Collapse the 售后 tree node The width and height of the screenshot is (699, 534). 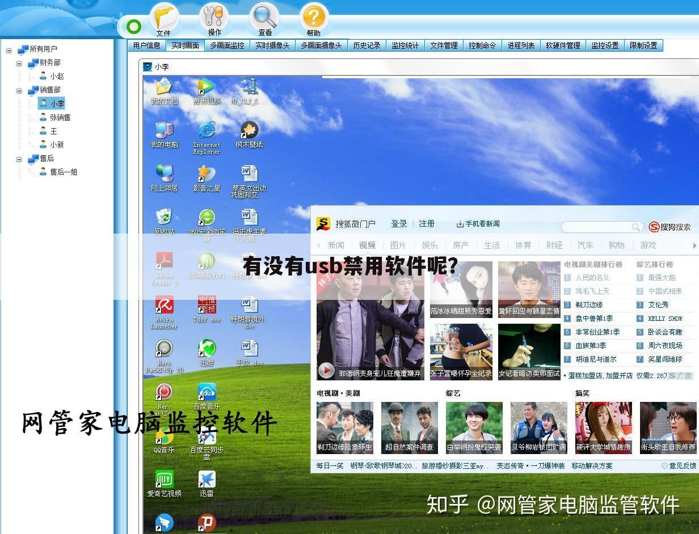click(x=19, y=159)
